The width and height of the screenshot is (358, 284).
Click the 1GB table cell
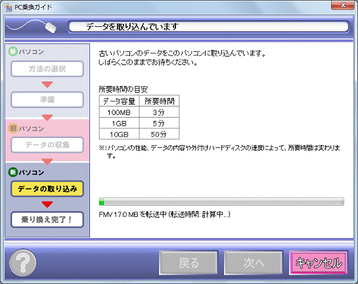click(x=119, y=124)
